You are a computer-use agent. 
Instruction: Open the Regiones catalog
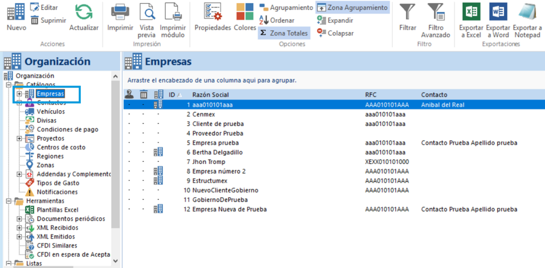pos(50,156)
